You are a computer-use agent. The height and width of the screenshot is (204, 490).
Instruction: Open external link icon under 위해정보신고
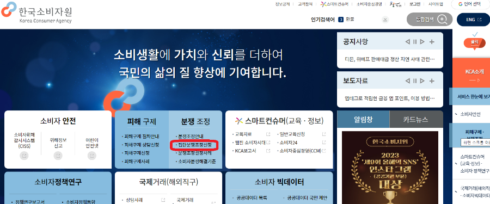click(x=58, y=155)
